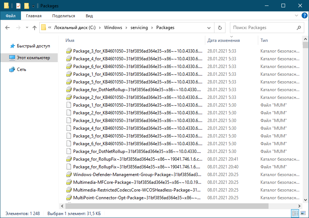The image size is (309, 218).
Task: Open the Customize Quick Access Toolbar dropdown
Action: (x=33, y=6)
